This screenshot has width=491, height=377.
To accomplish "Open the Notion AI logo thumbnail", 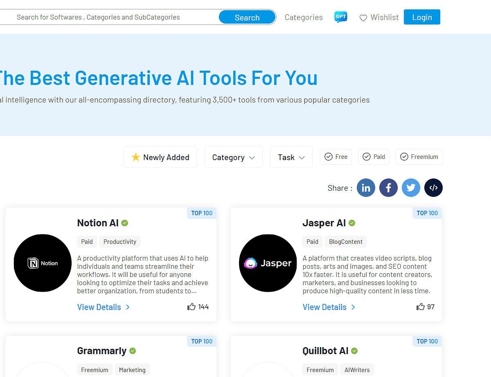I will coord(43,263).
